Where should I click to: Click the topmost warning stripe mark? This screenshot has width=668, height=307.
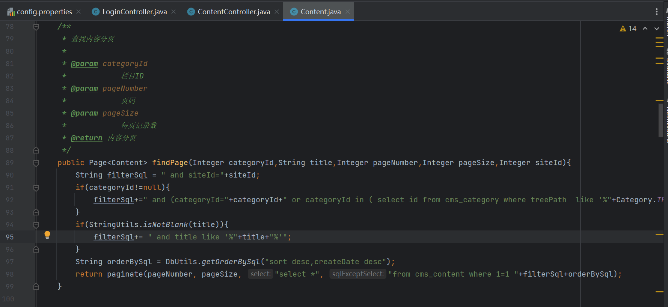point(659,38)
